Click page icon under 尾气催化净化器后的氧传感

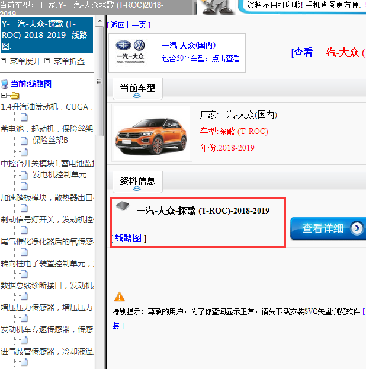24,252
